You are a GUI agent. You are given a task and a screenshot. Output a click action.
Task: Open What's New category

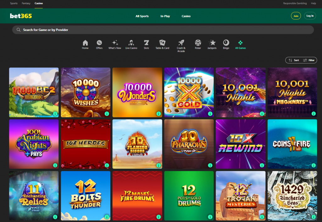coord(114,45)
